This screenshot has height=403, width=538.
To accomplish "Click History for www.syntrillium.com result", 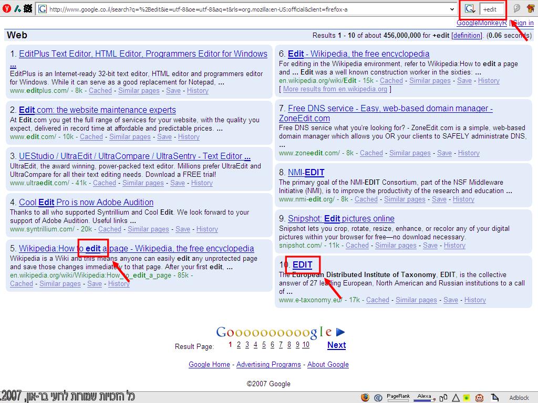I will (207, 229).
